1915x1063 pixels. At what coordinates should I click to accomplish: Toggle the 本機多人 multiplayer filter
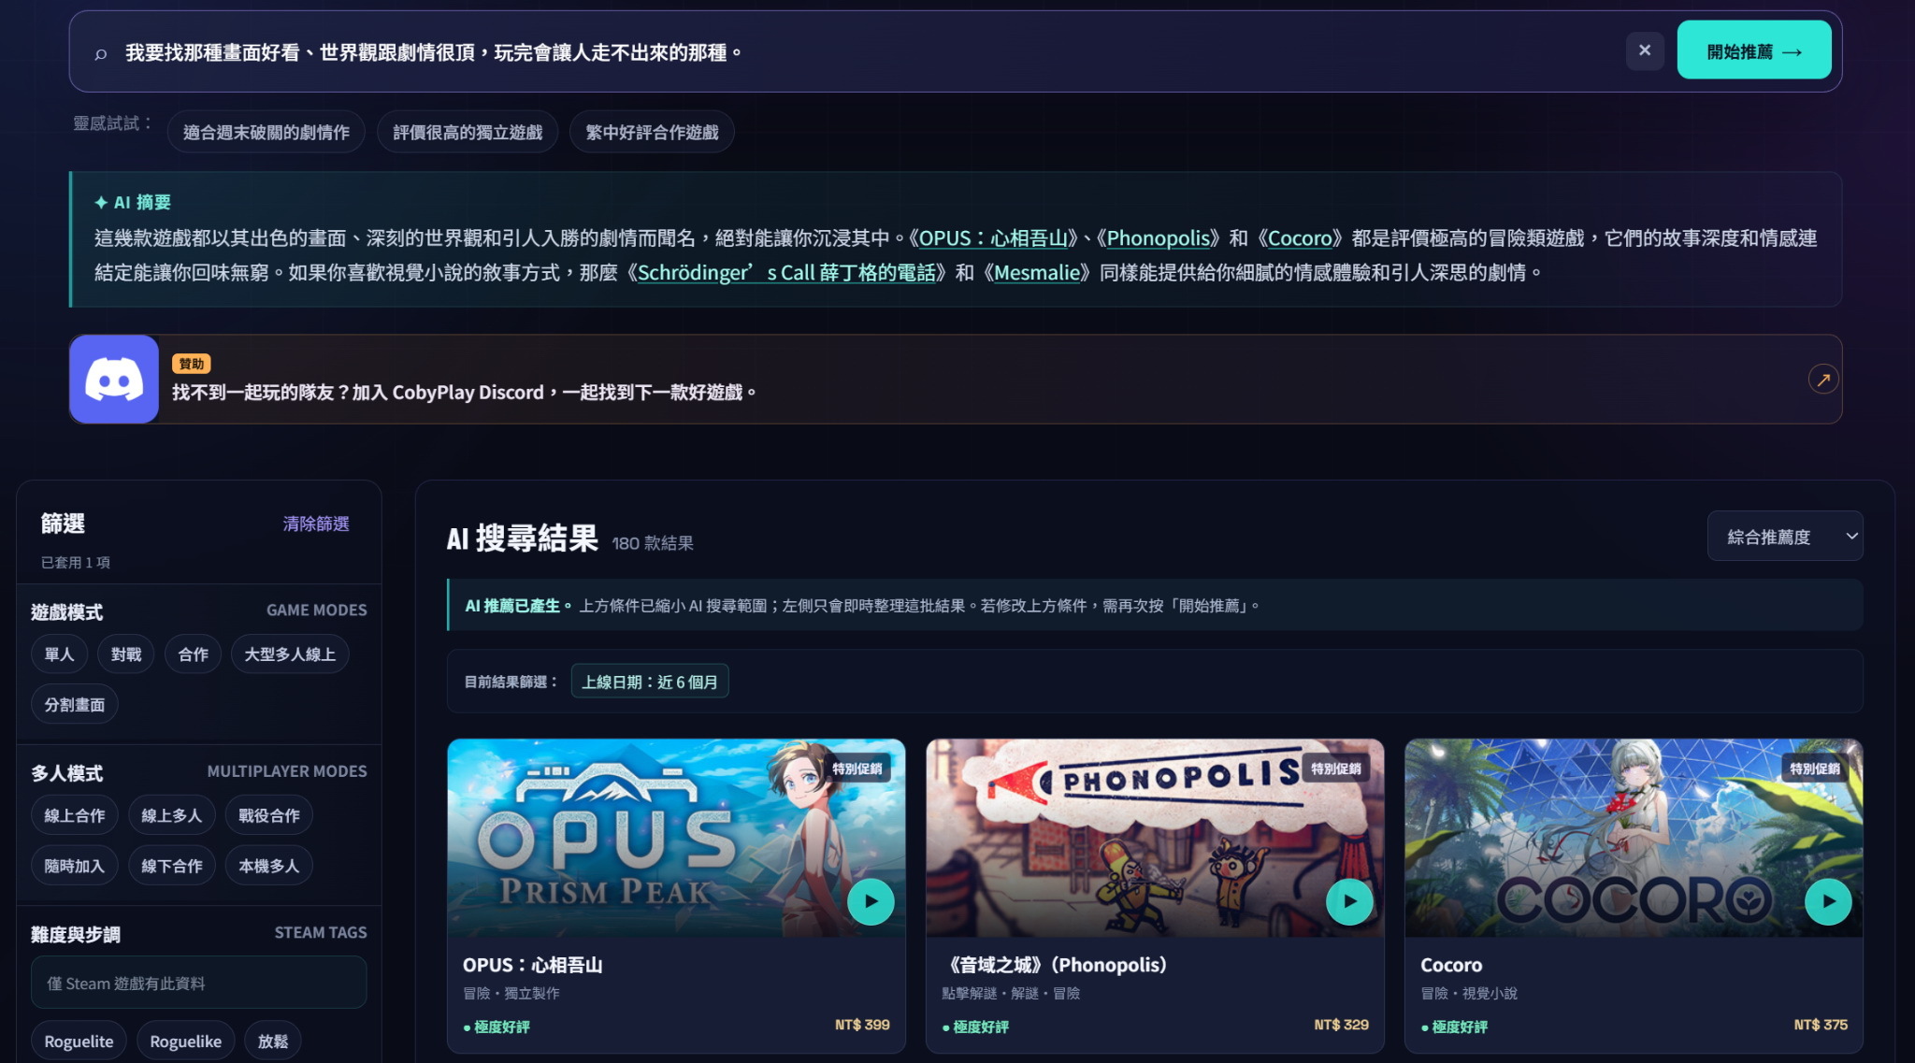(269, 866)
